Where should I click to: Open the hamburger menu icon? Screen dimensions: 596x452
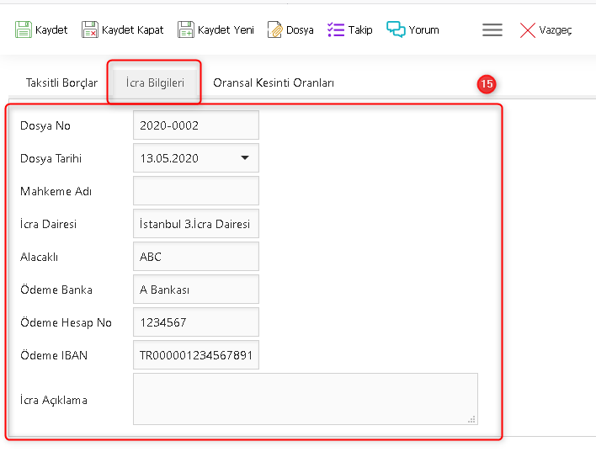[492, 29]
